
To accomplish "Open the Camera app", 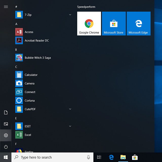I will click(29, 84).
